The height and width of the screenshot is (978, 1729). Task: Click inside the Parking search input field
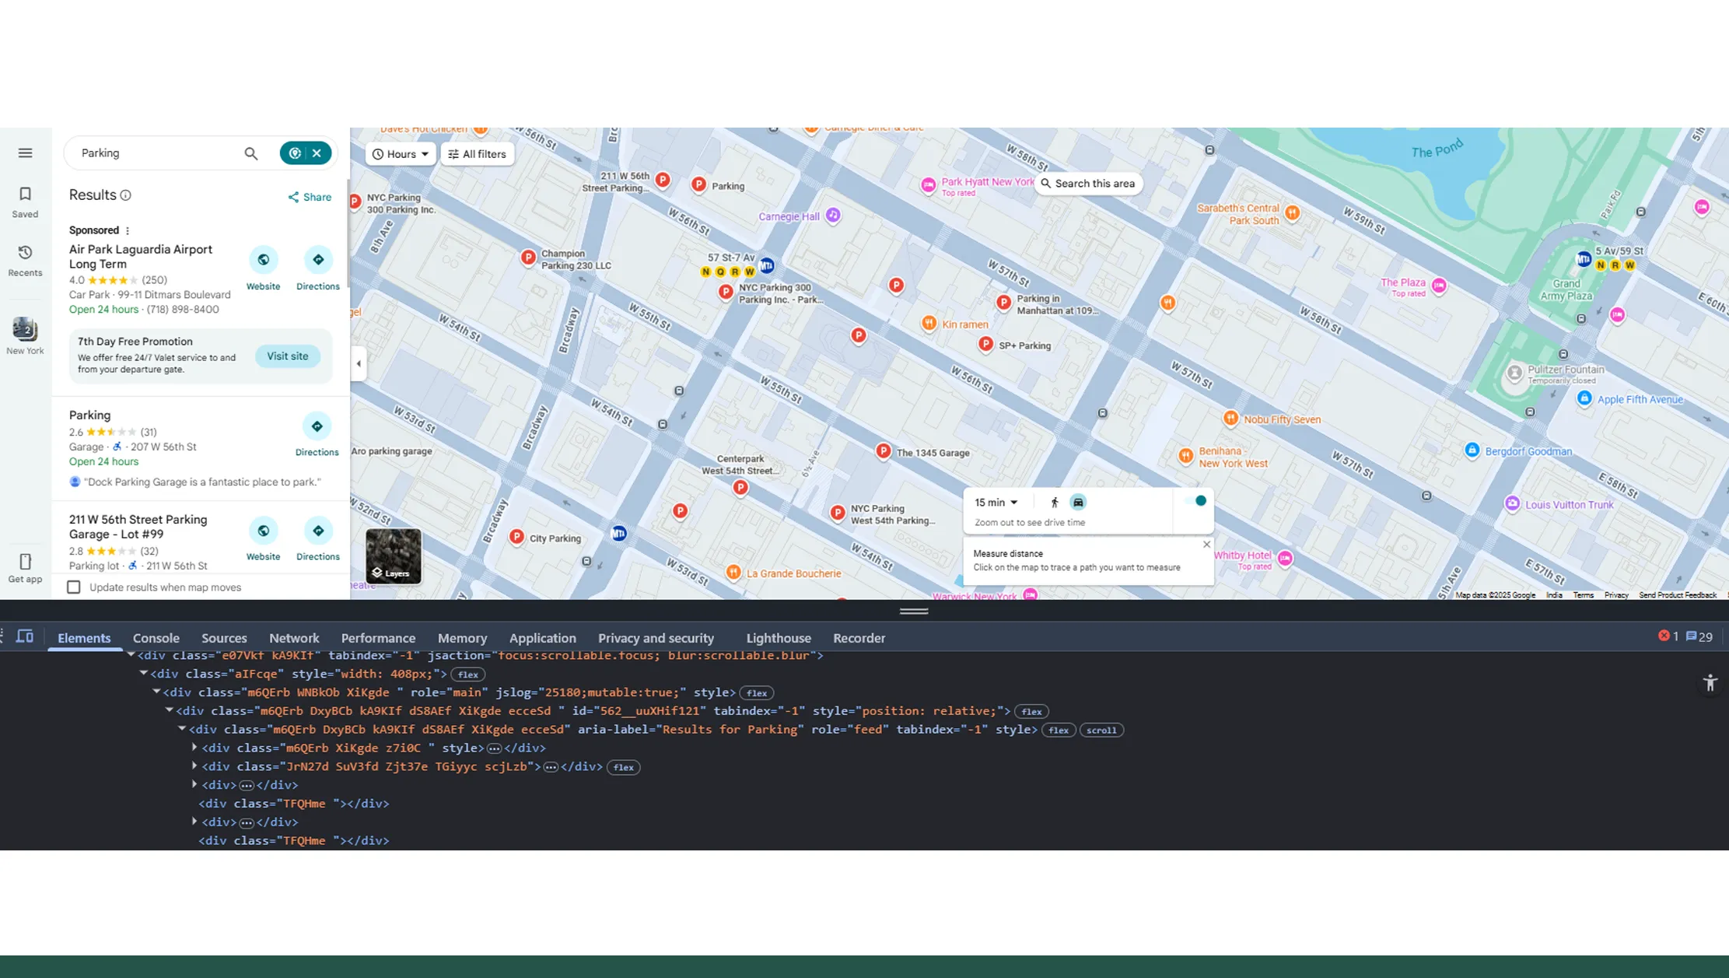tap(156, 152)
